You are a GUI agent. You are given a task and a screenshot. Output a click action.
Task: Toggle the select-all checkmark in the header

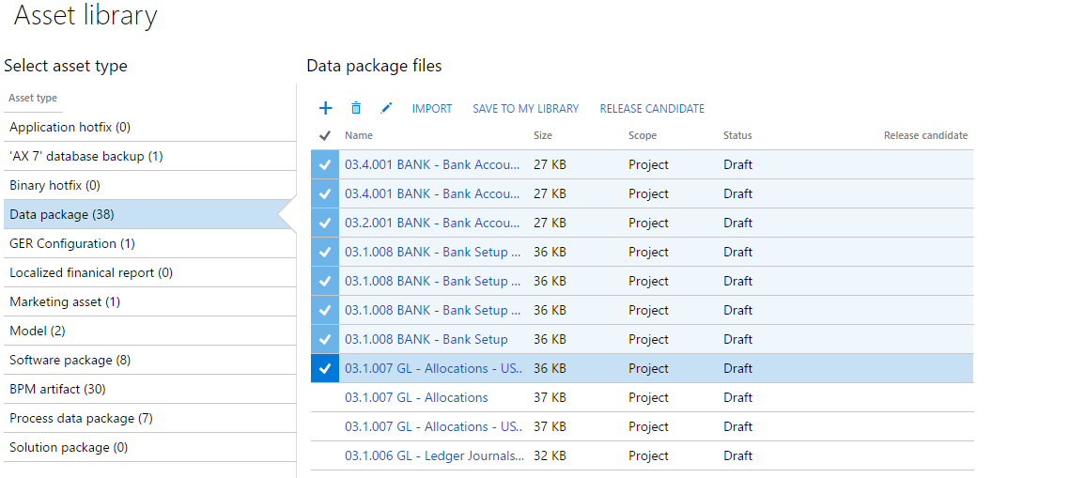coord(325,135)
